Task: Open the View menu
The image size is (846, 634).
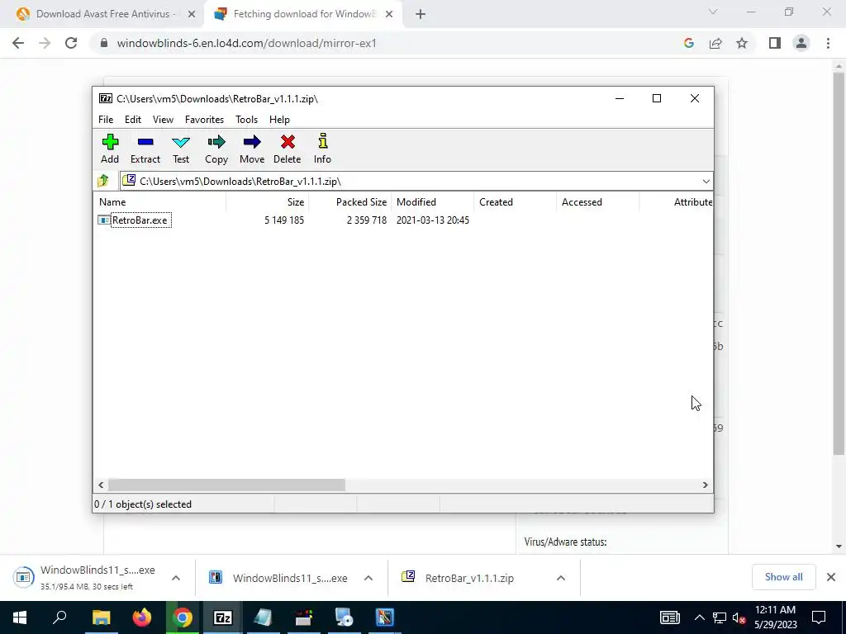Action: point(163,120)
